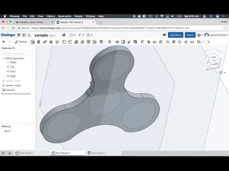This screenshot has width=229, height=171.
Task: Select the Loft tool icon
Action: click(x=51, y=42)
